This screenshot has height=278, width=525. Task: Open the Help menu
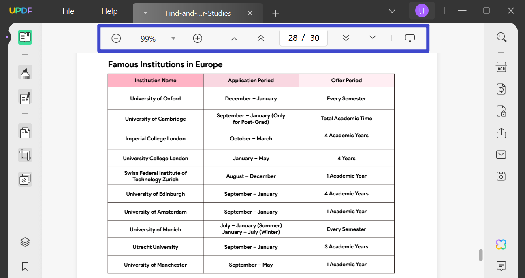coord(109,11)
